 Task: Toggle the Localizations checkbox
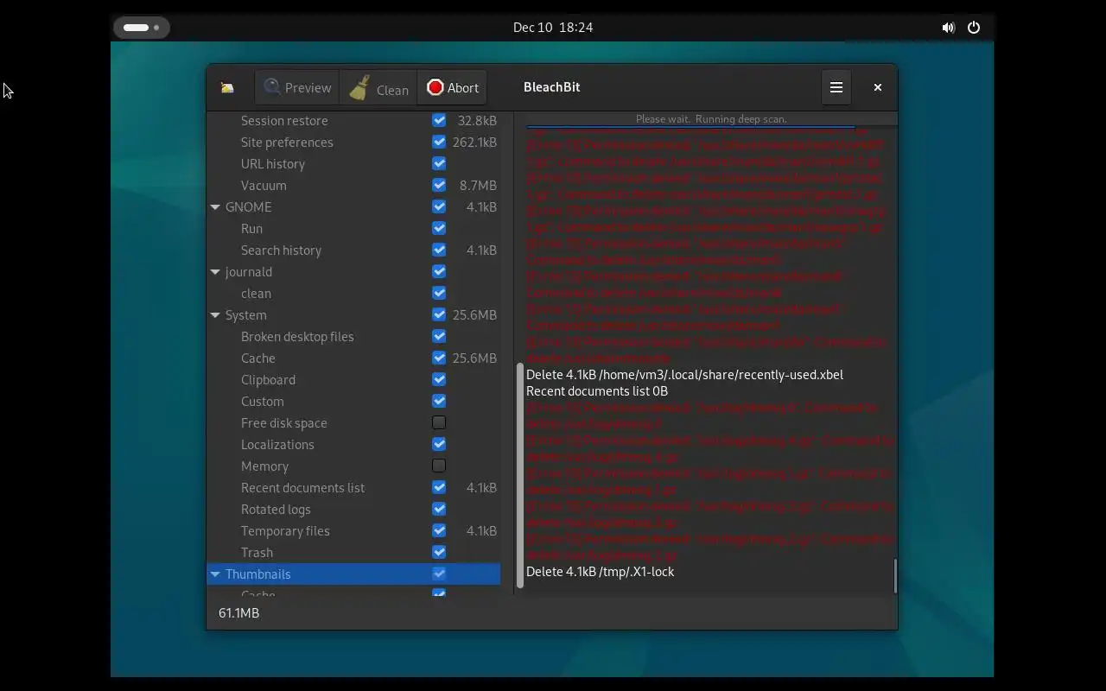click(x=439, y=444)
